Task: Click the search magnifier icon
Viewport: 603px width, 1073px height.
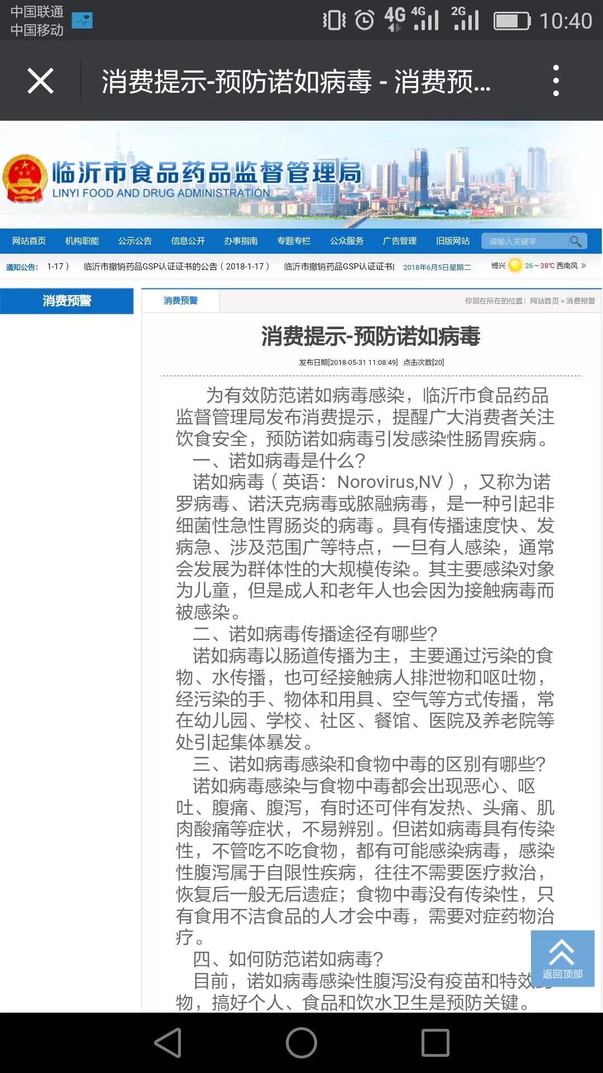Action: click(576, 241)
